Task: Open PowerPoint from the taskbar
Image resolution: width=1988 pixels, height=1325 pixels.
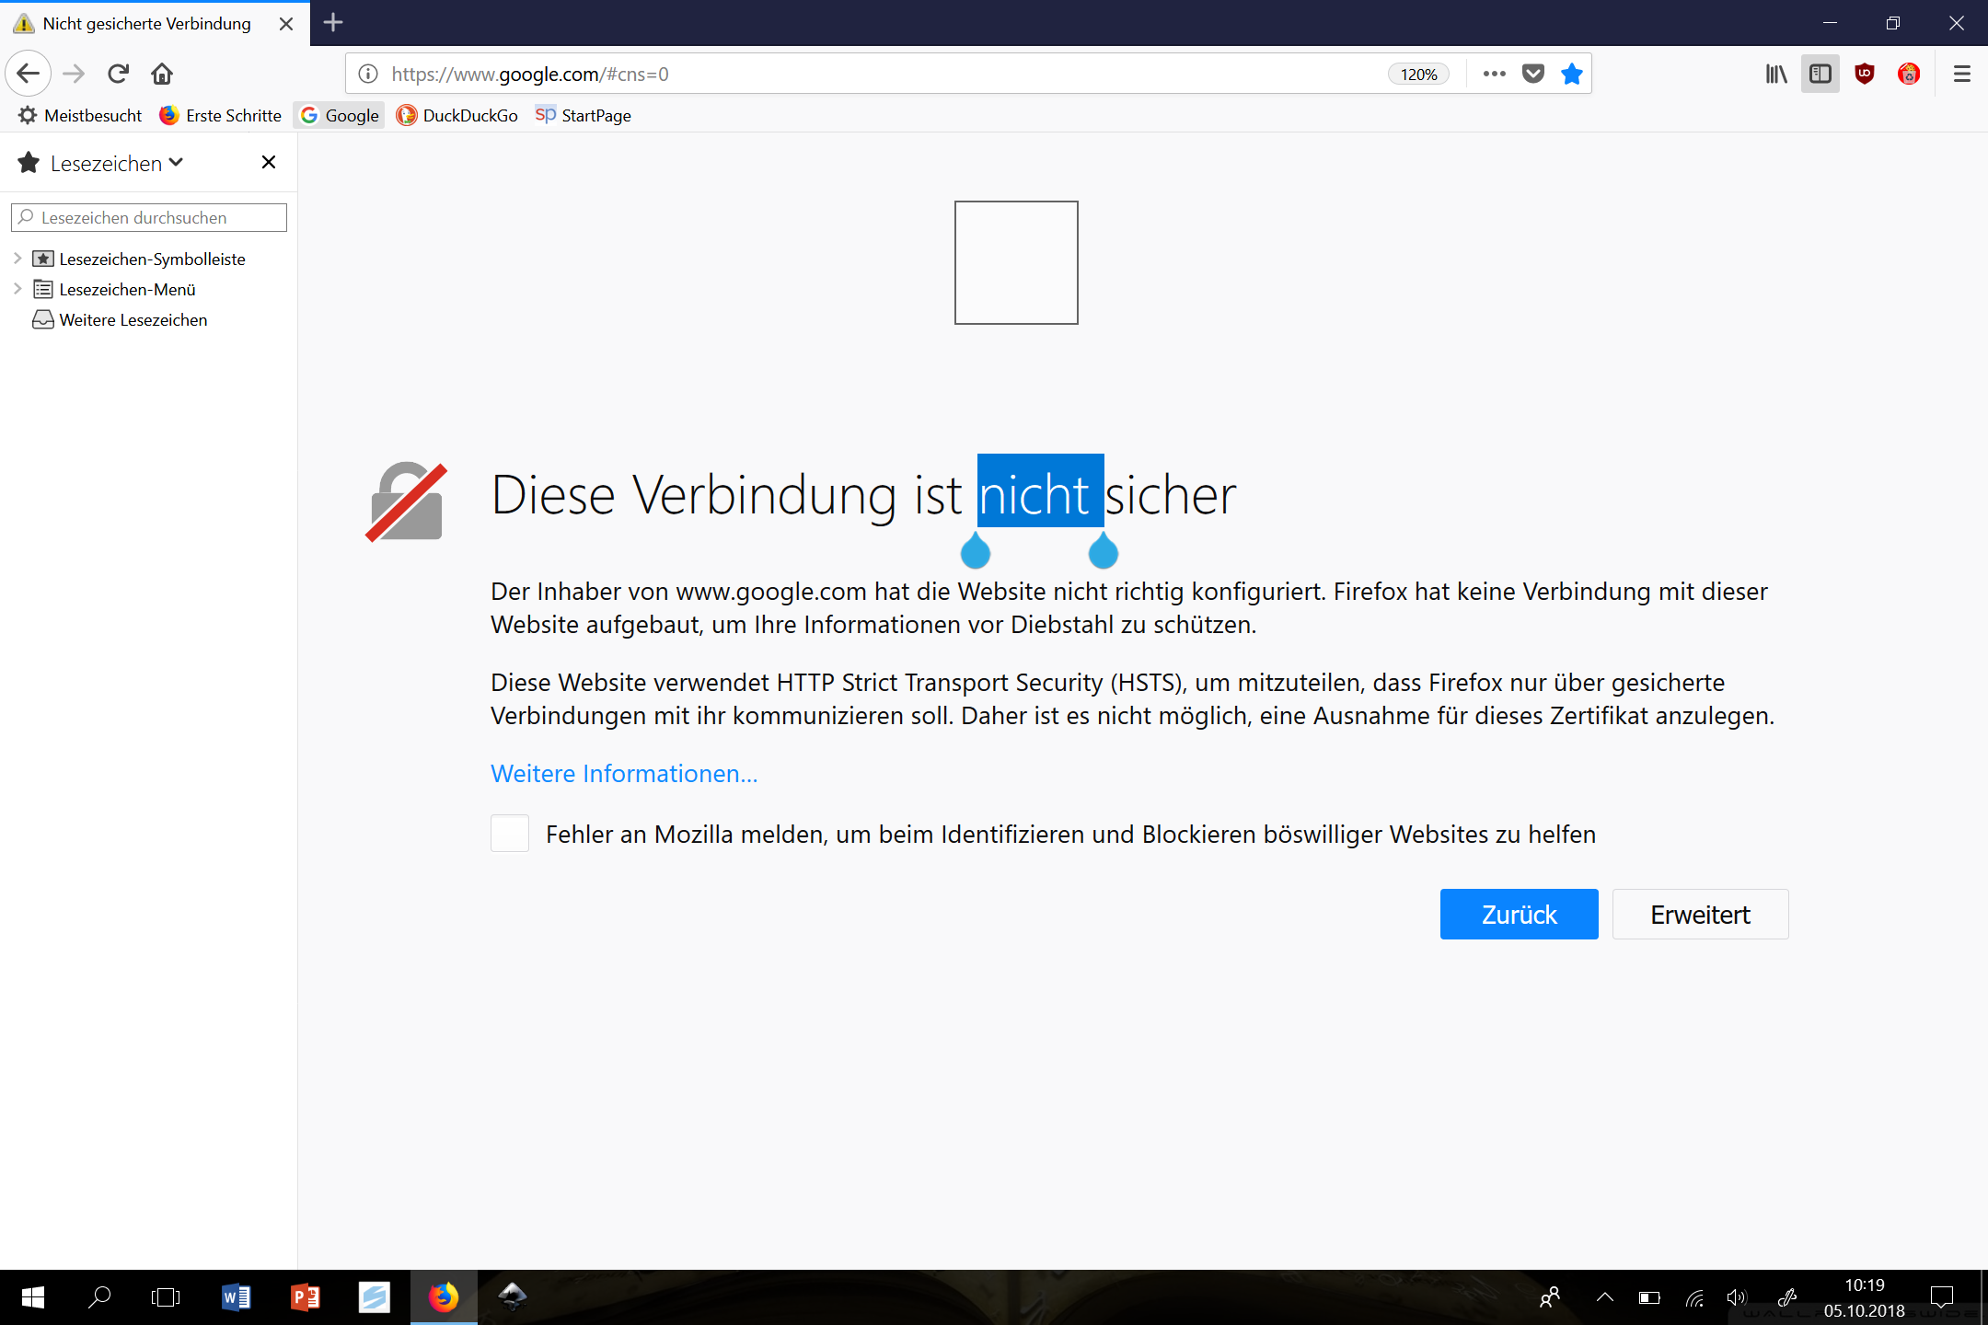Action: pos(306,1297)
